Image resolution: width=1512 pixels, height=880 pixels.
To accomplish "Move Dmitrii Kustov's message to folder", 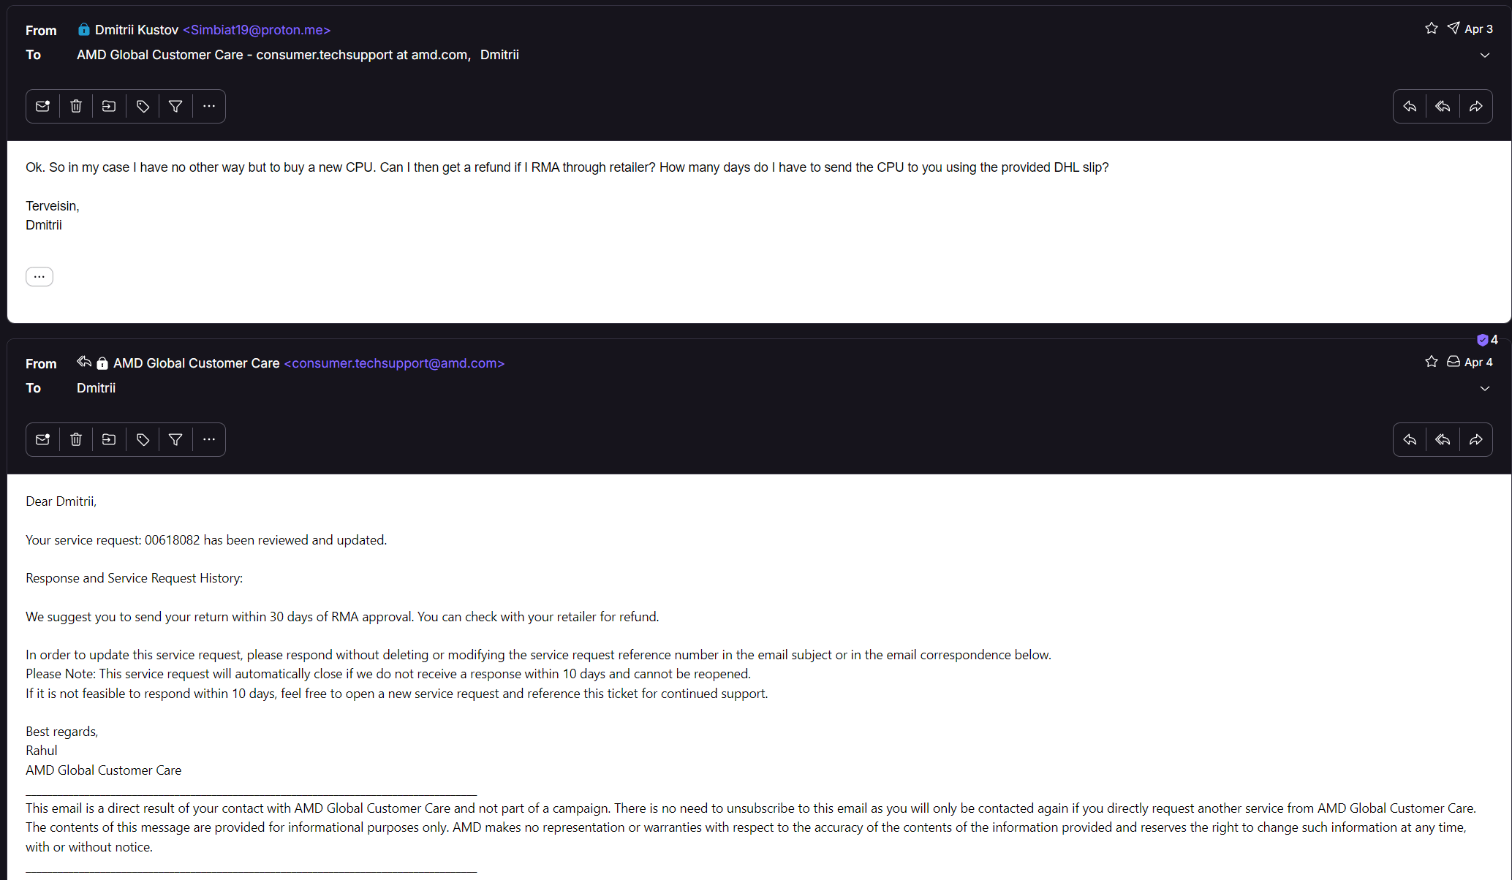I will click(x=109, y=107).
